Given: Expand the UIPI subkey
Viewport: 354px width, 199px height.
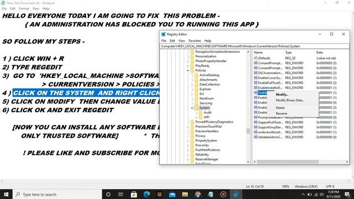Looking at the screenshot, I should pyautogui.click(x=196, y=117).
